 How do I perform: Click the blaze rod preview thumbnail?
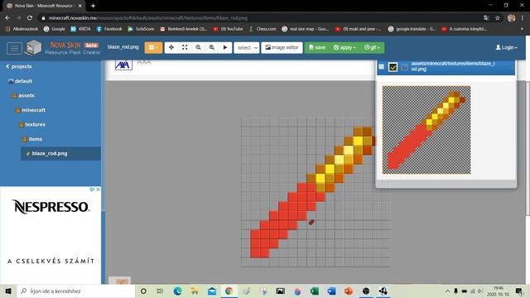tap(426, 130)
